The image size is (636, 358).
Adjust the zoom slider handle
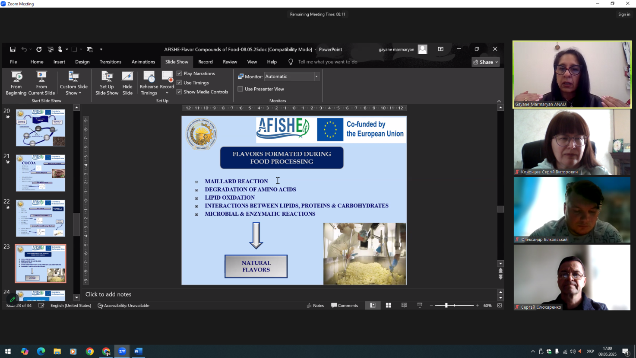pos(446,305)
